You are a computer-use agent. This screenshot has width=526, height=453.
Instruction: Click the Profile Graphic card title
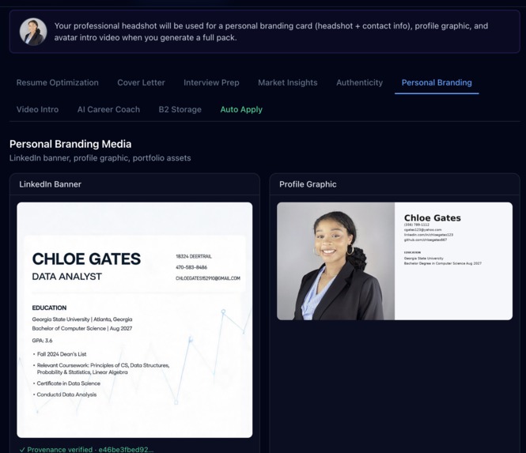coord(308,184)
